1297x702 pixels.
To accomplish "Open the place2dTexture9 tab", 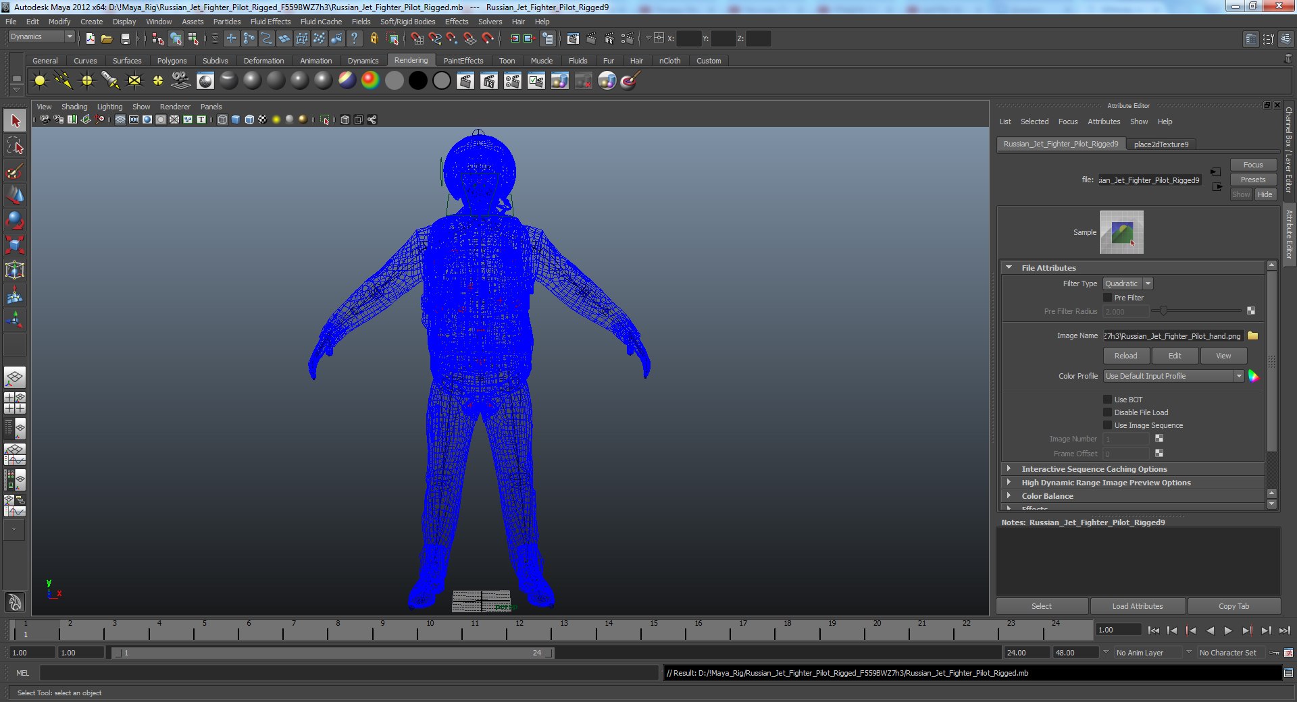I will 1161,144.
